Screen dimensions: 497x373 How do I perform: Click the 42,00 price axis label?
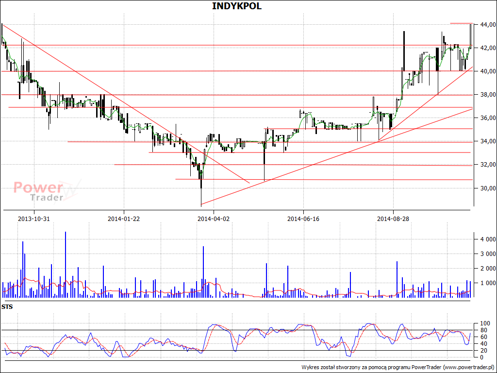click(488, 48)
